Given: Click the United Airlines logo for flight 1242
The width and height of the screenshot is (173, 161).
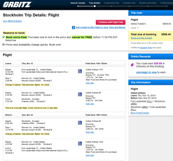Looking at the screenshot, I should click(80, 144).
